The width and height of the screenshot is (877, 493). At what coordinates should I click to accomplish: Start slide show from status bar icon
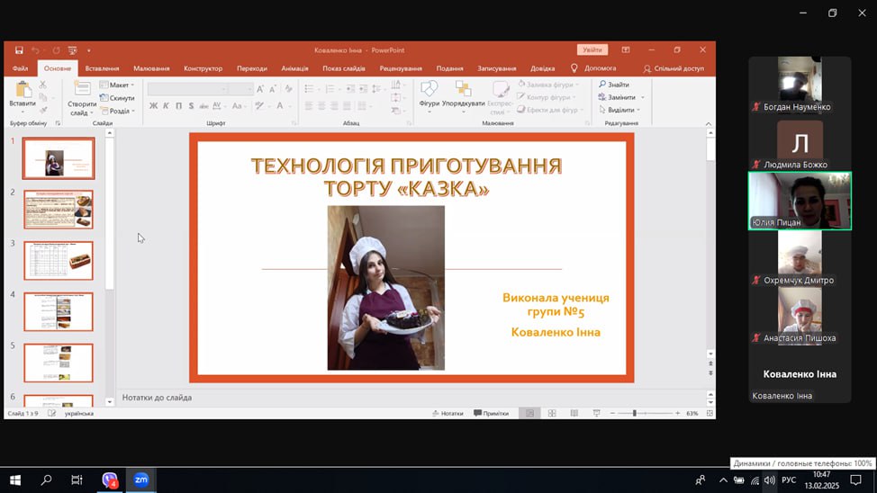(596, 413)
